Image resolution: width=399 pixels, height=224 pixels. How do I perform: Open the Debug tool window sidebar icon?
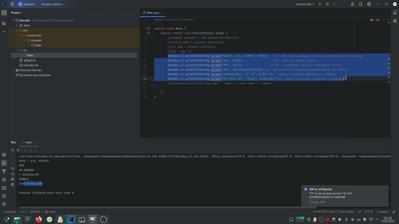[4, 180]
